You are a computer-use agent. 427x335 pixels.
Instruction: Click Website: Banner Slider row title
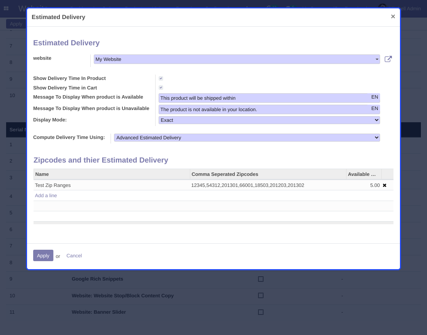pyautogui.click(x=99, y=312)
